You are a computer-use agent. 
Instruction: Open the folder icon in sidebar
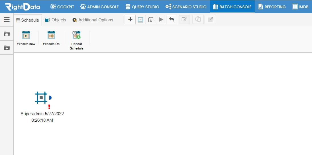(7, 34)
